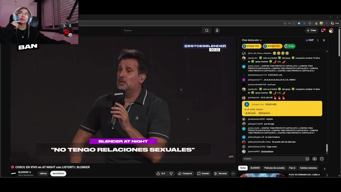The width and height of the screenshot is (341, 192).
Task: Click the round blue extension icon
Action: coord(299,23)
